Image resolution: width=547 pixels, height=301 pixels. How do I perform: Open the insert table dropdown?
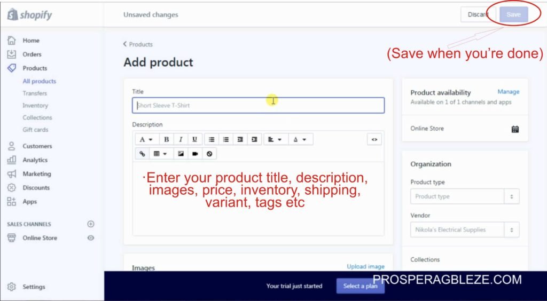[x=161, y=154]
